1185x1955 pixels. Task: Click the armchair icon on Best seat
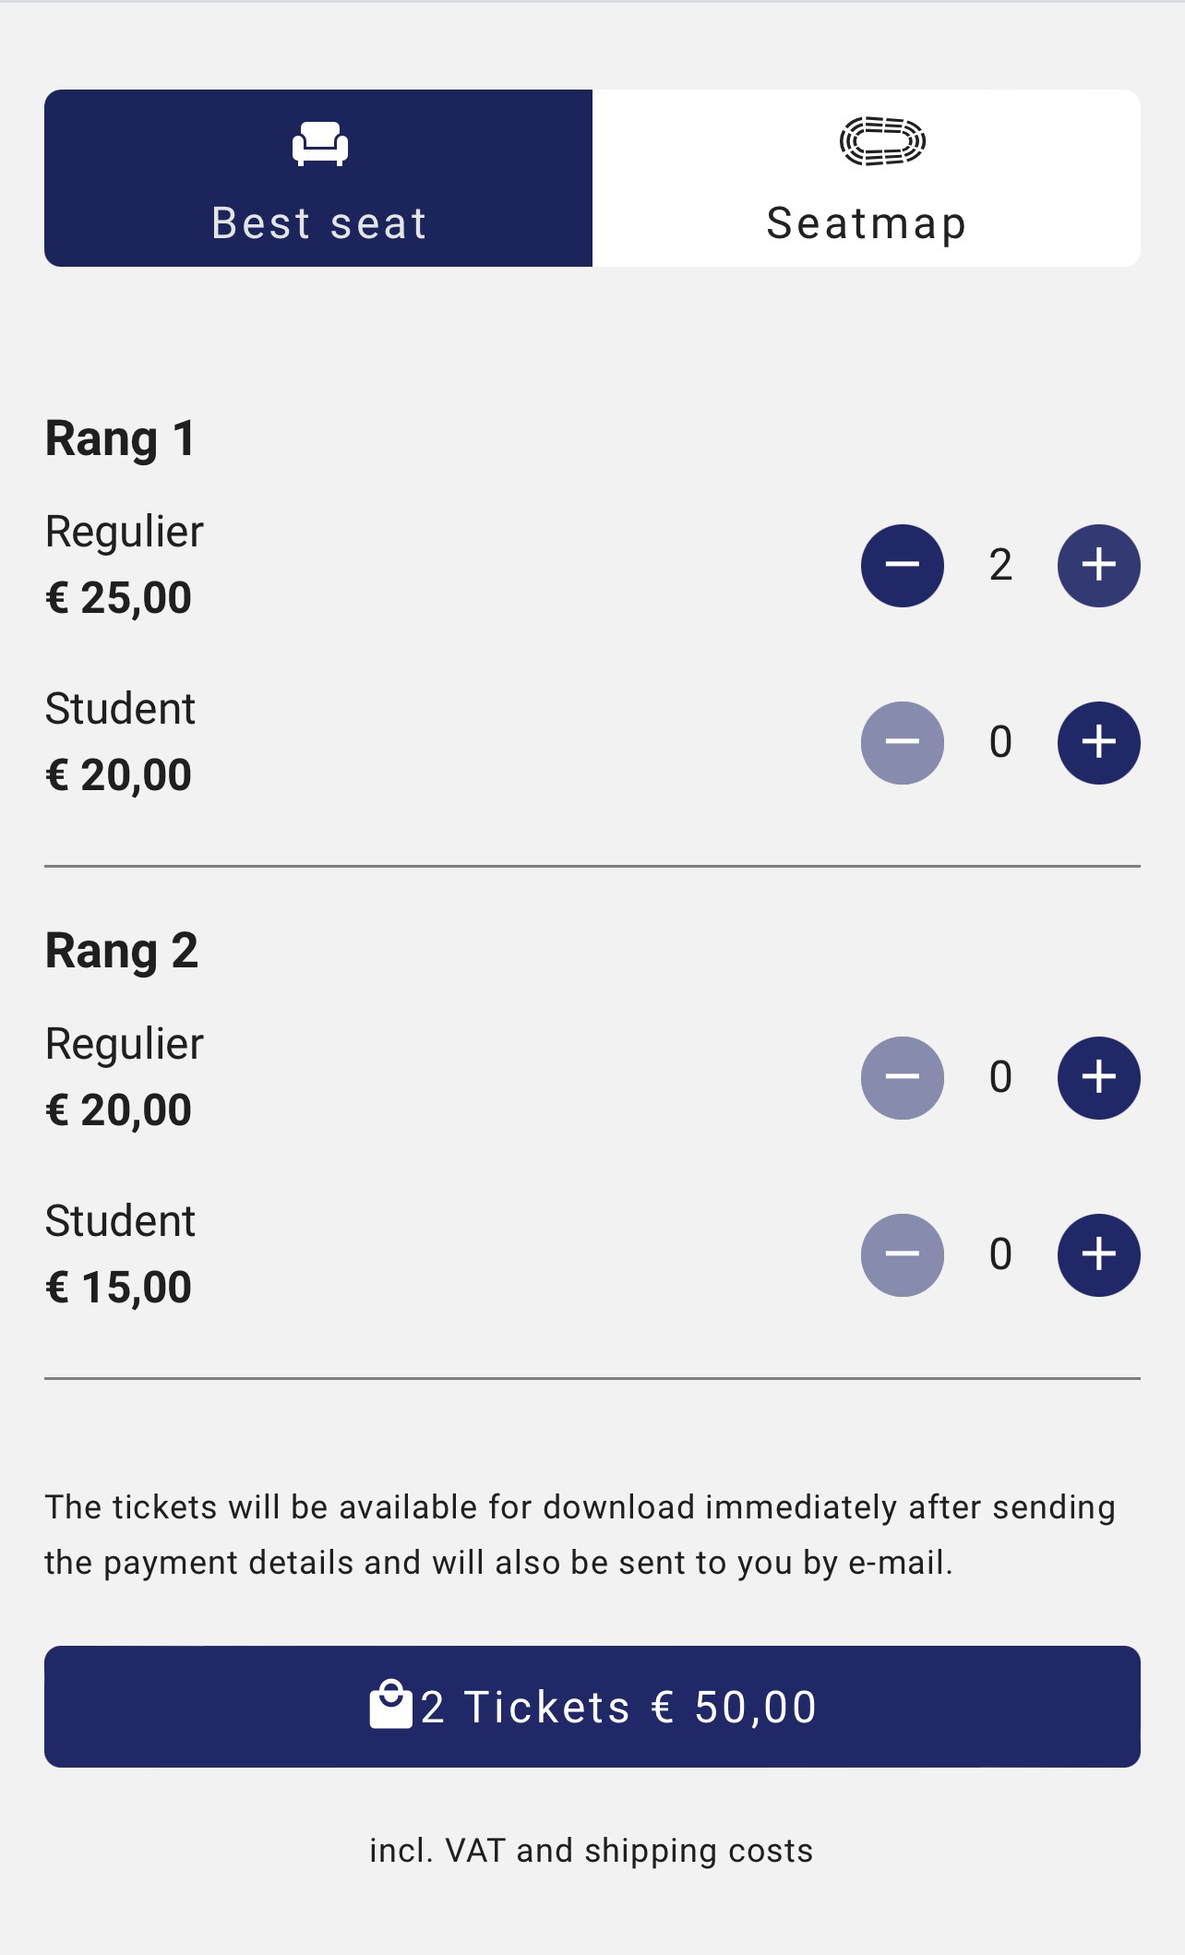319,143
